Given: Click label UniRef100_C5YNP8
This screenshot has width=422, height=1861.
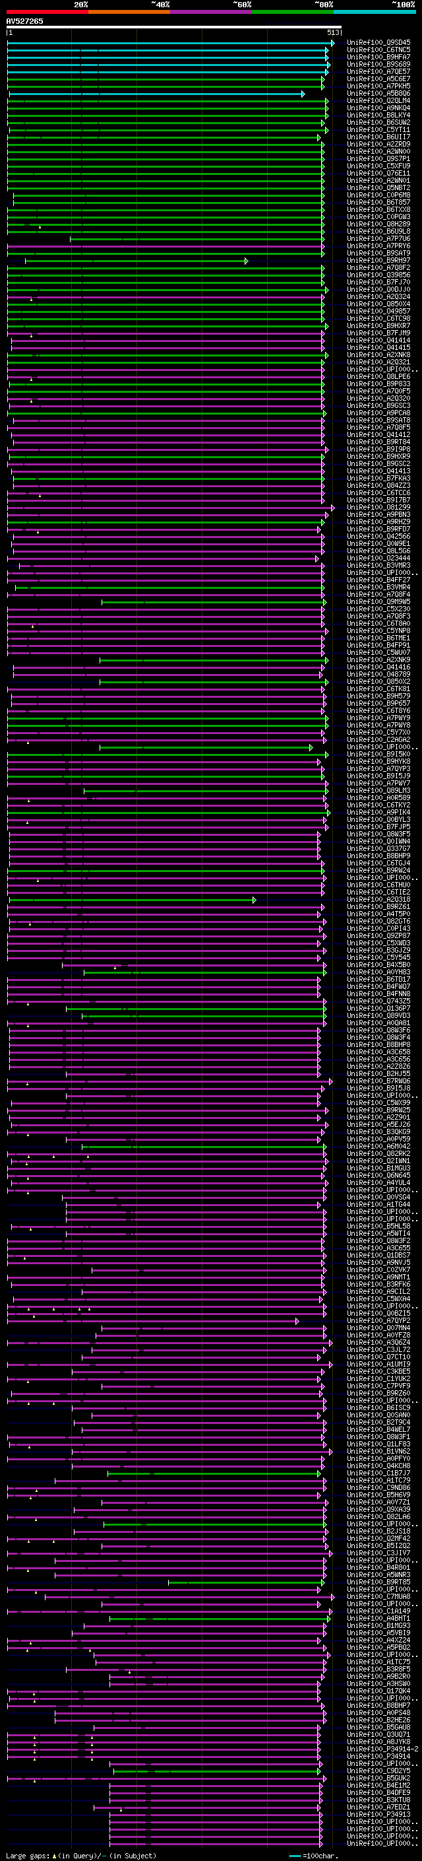Looking at the screenshot, I should pos(378,630).
